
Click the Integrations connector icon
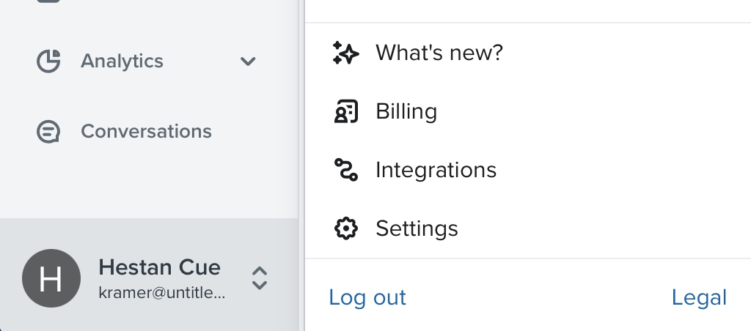pos(345,170)
